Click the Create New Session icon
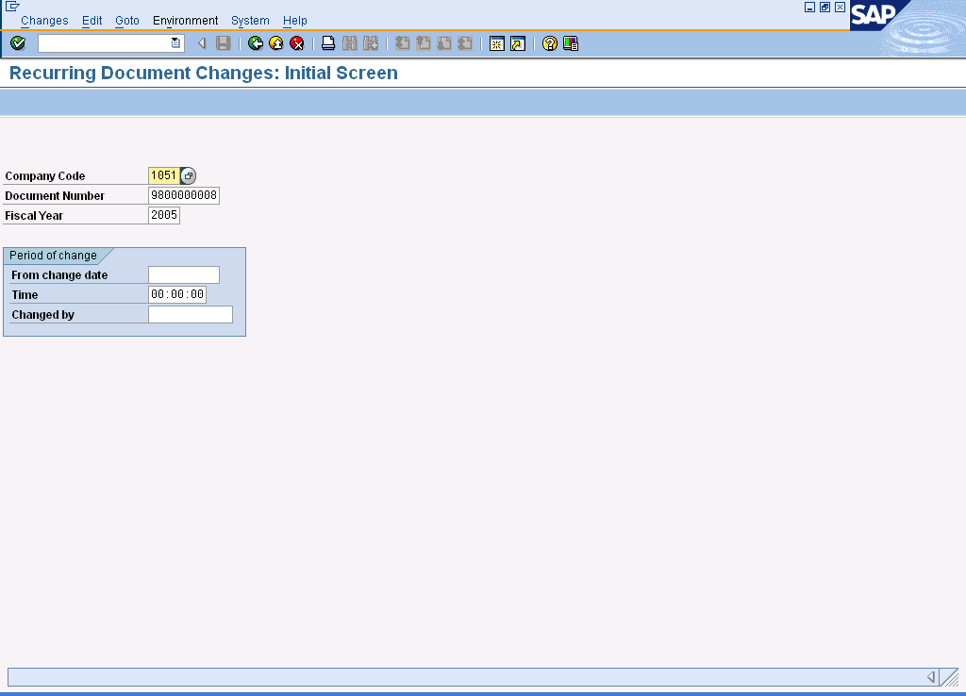 coord(496,43)
